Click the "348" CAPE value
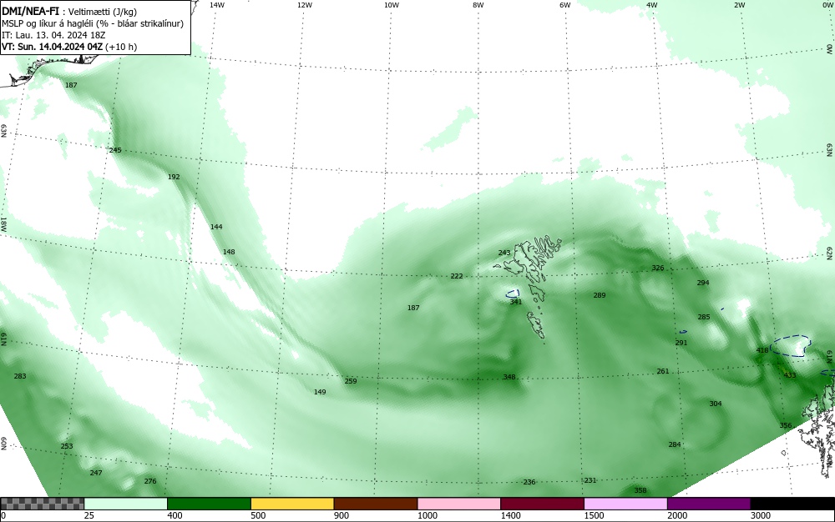The image size is (835, 522). click(x=509, y=377)
